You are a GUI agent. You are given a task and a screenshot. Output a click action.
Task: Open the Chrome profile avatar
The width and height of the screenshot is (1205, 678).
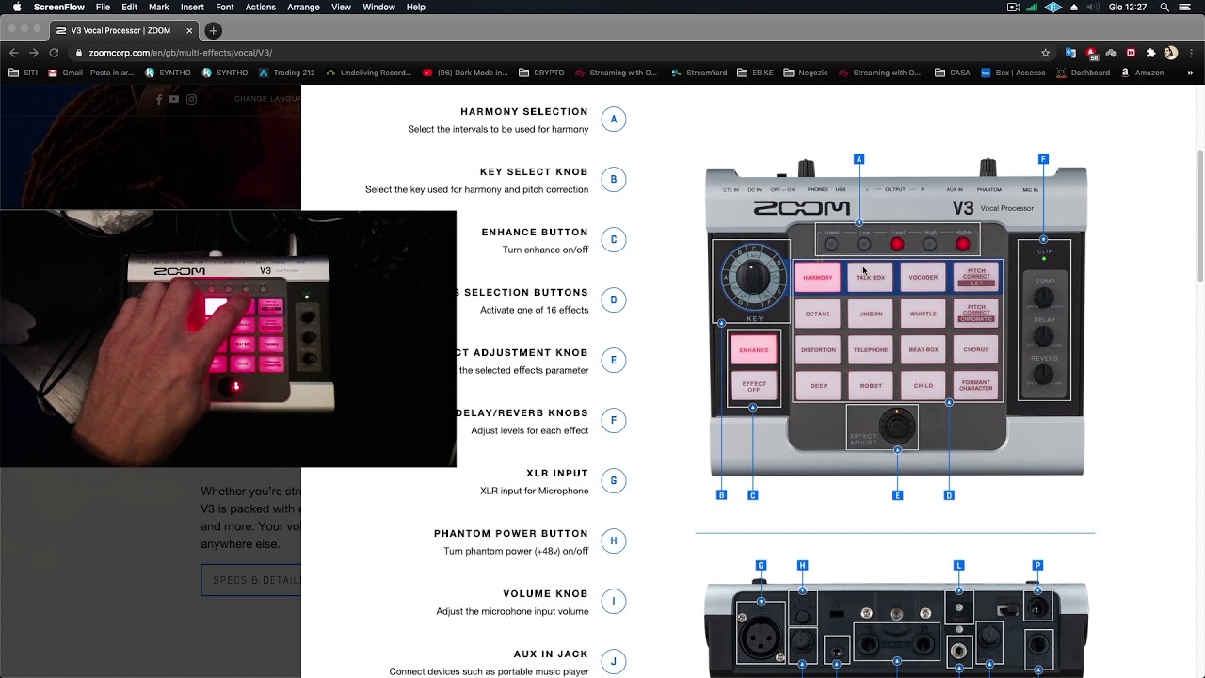tap(1171, 53)
